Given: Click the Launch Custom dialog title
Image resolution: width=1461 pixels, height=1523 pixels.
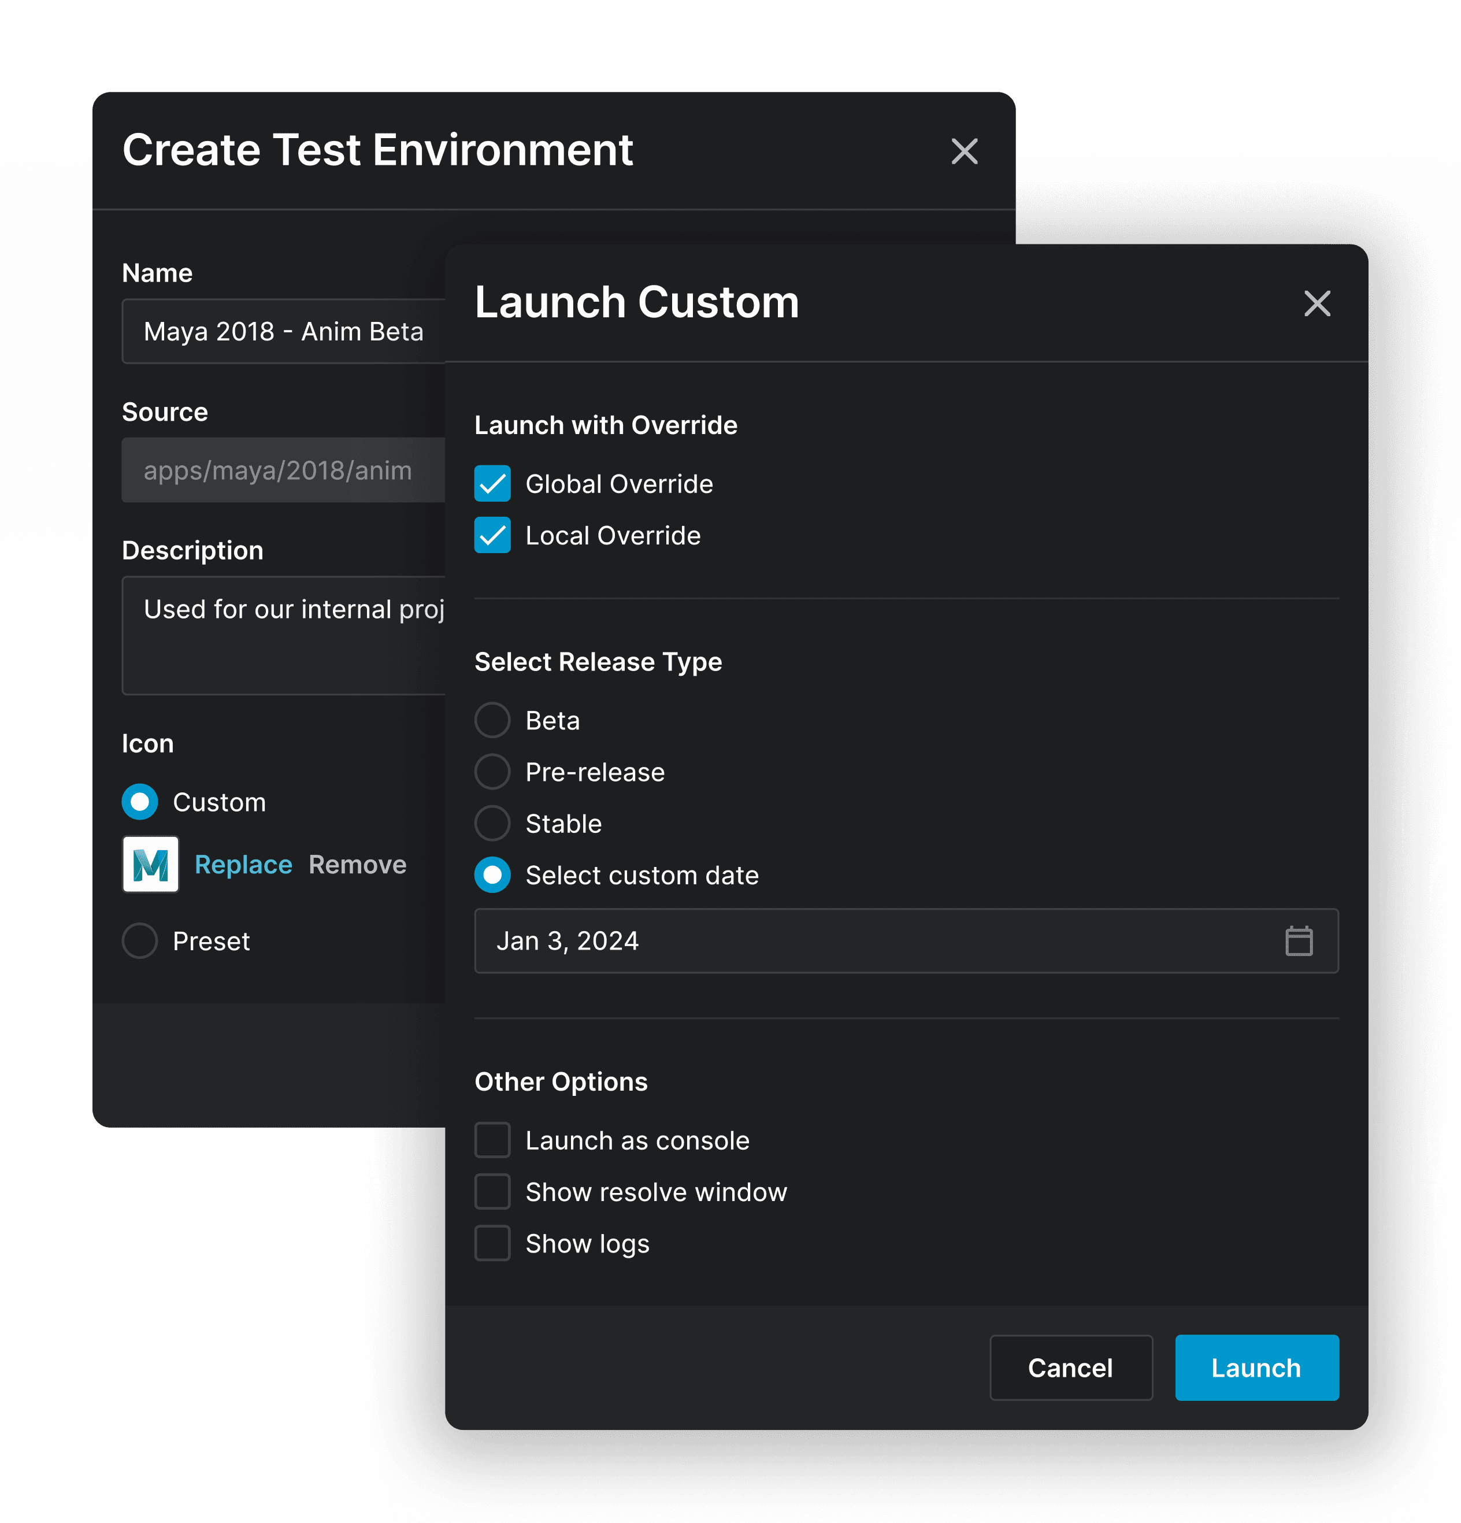Looking at the screenshot, I should pyautogui.click(x=636, y=302).
